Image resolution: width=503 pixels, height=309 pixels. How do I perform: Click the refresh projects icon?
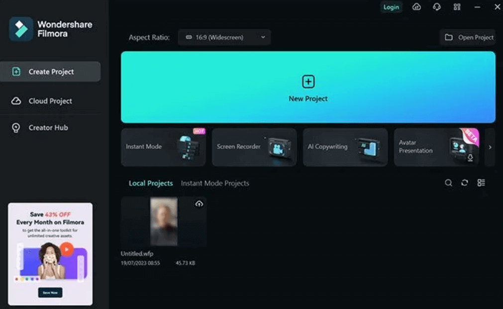point(465,183)
